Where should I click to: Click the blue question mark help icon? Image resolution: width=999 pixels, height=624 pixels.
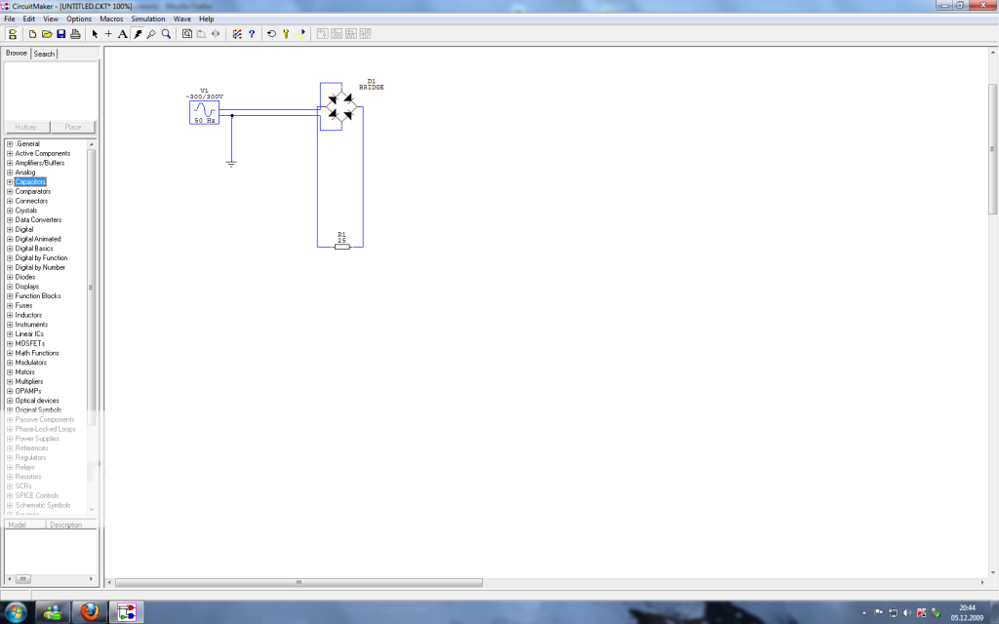(252, 34)
